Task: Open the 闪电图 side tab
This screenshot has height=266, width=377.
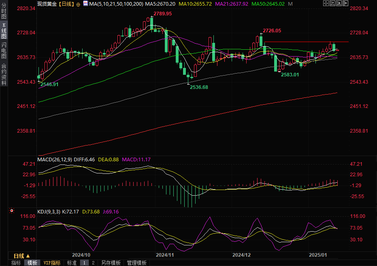Action: tap(4, 51)
